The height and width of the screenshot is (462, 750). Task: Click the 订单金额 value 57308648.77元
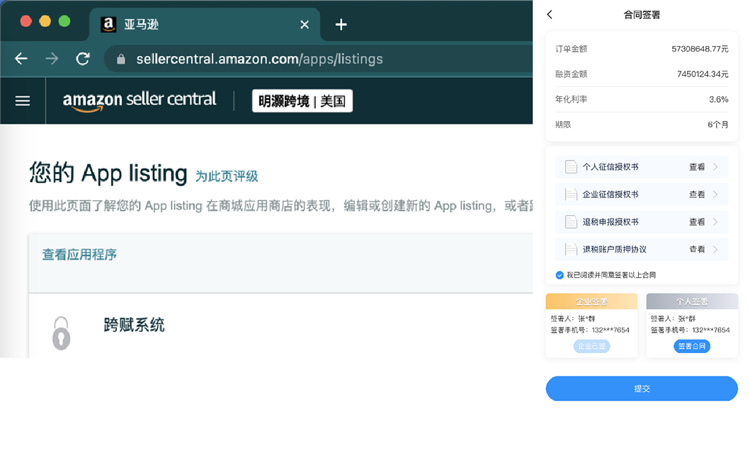(700, 49)
